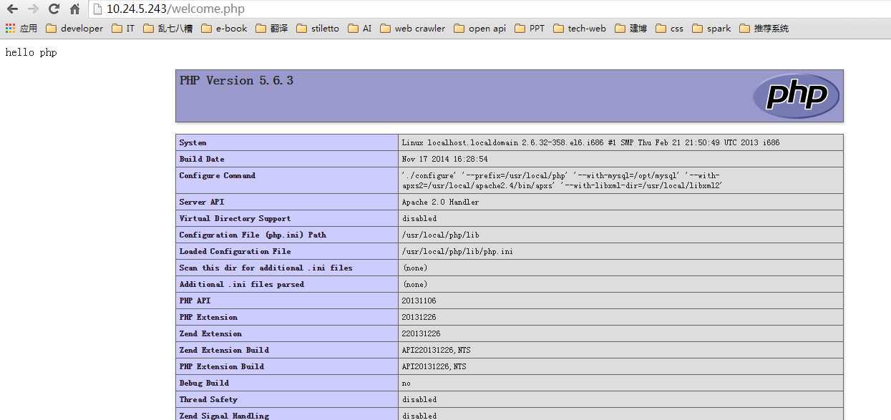This screenshot has width=891, height=420.
Task: Open the spark bookmark folder
Action: 712,29
